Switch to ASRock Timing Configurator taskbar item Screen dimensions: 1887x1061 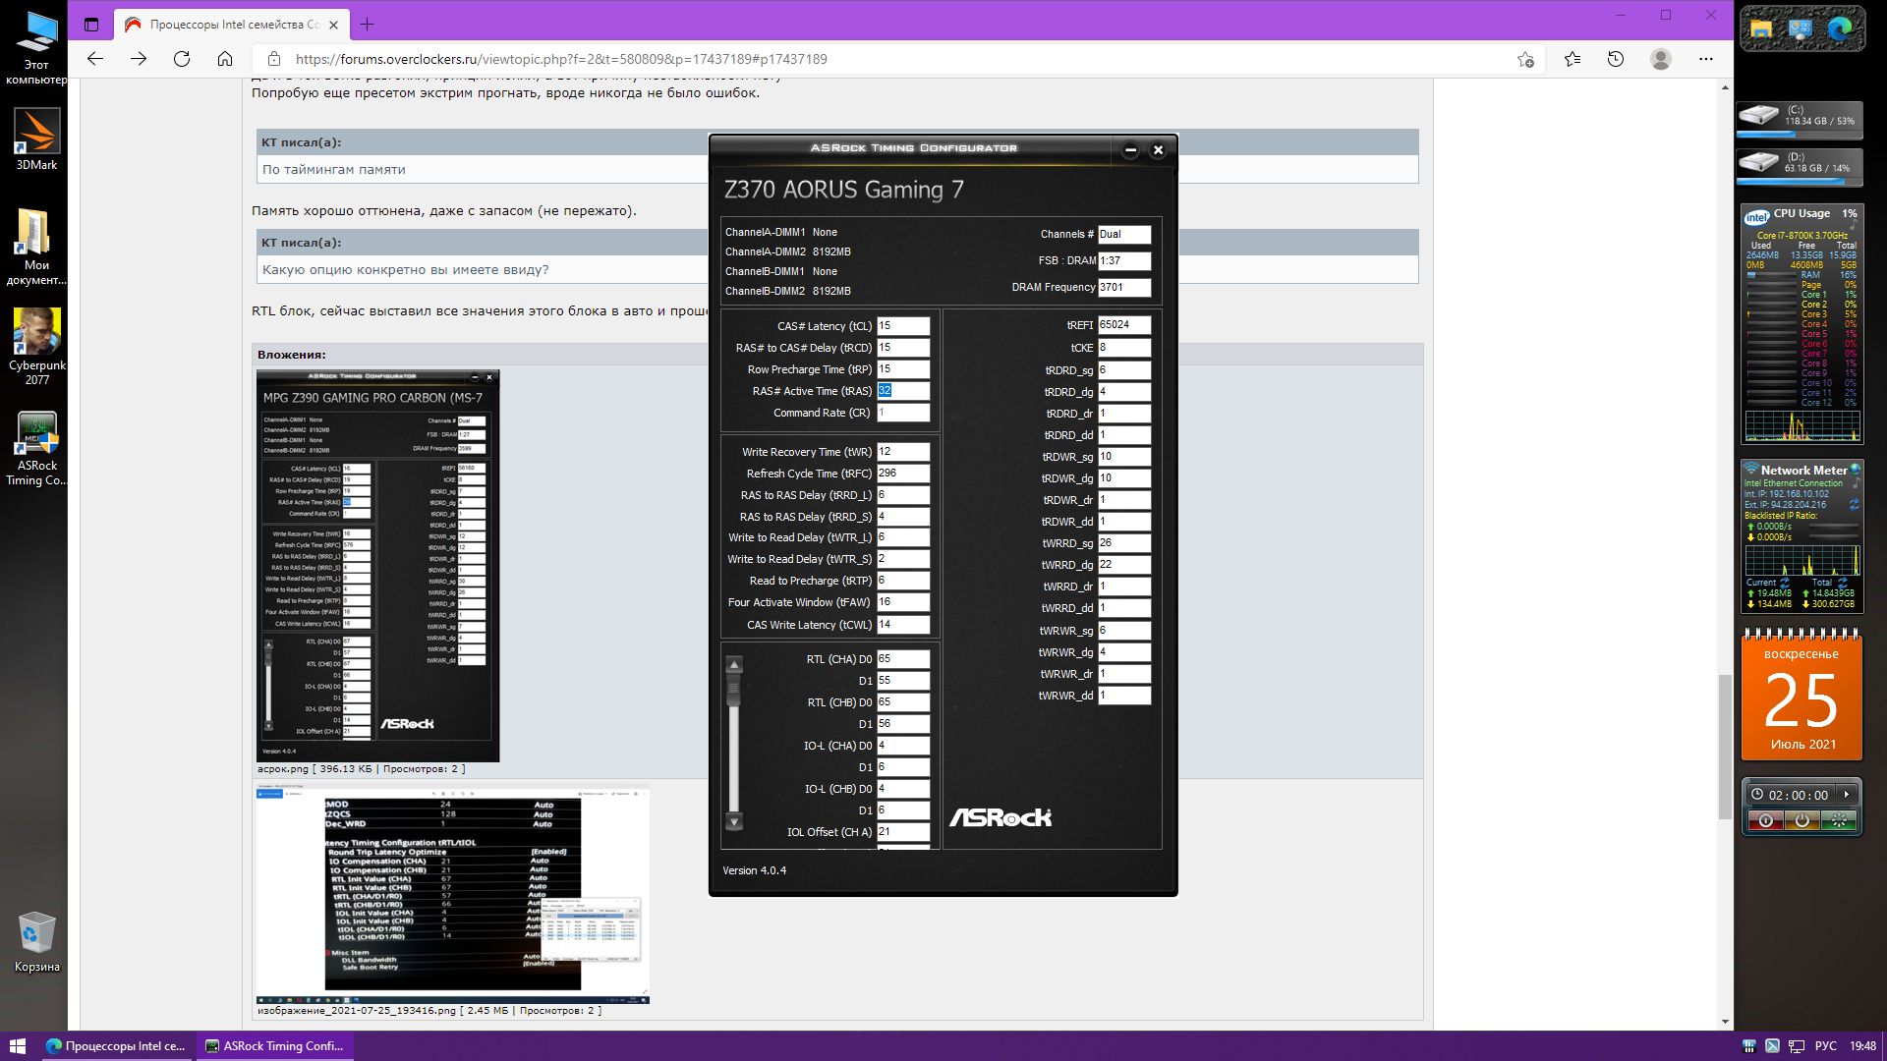[x=274, y=1046]
